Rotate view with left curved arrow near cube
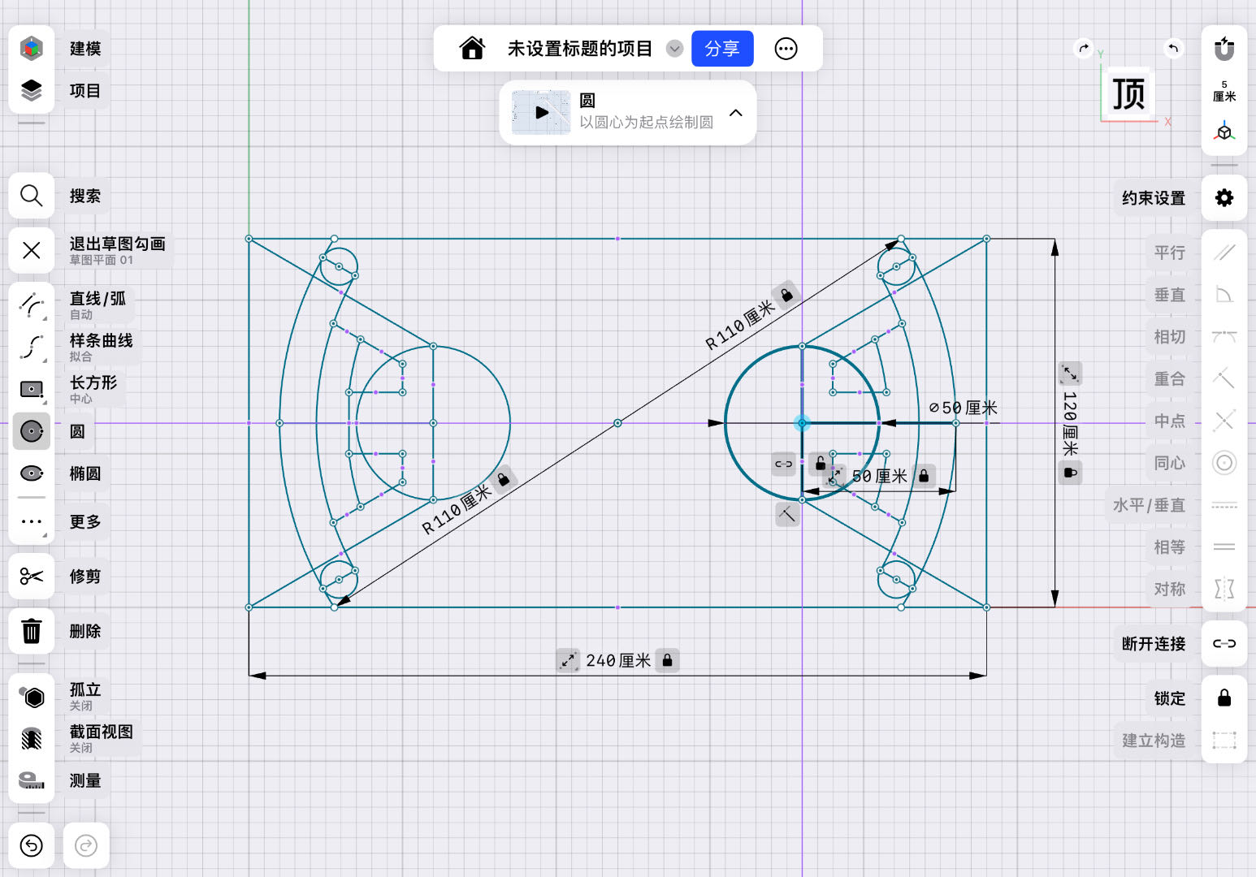 click(1173, 48)
